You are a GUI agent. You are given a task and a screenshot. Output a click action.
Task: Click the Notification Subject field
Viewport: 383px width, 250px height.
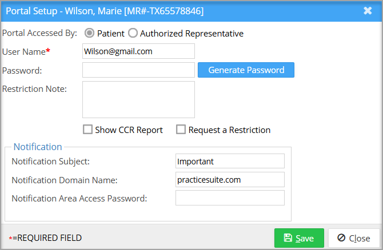click(230, 162)
